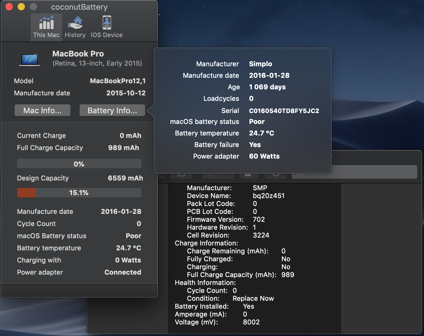Click the MacBook Pro laptop thumbnail icon

coord(29,60)
